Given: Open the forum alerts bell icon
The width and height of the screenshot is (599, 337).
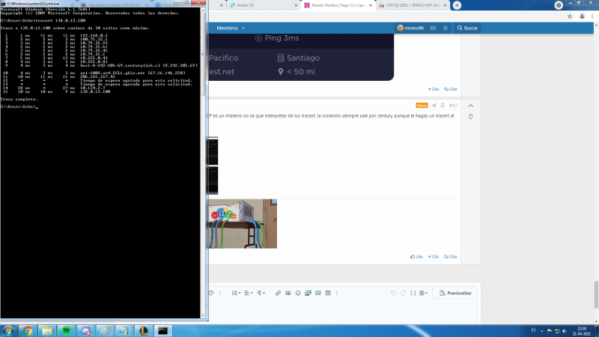Looking at the screenshot, I should coord(446,28).
